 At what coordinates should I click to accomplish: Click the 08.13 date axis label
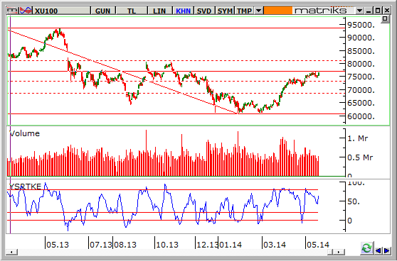click(125, 245)
